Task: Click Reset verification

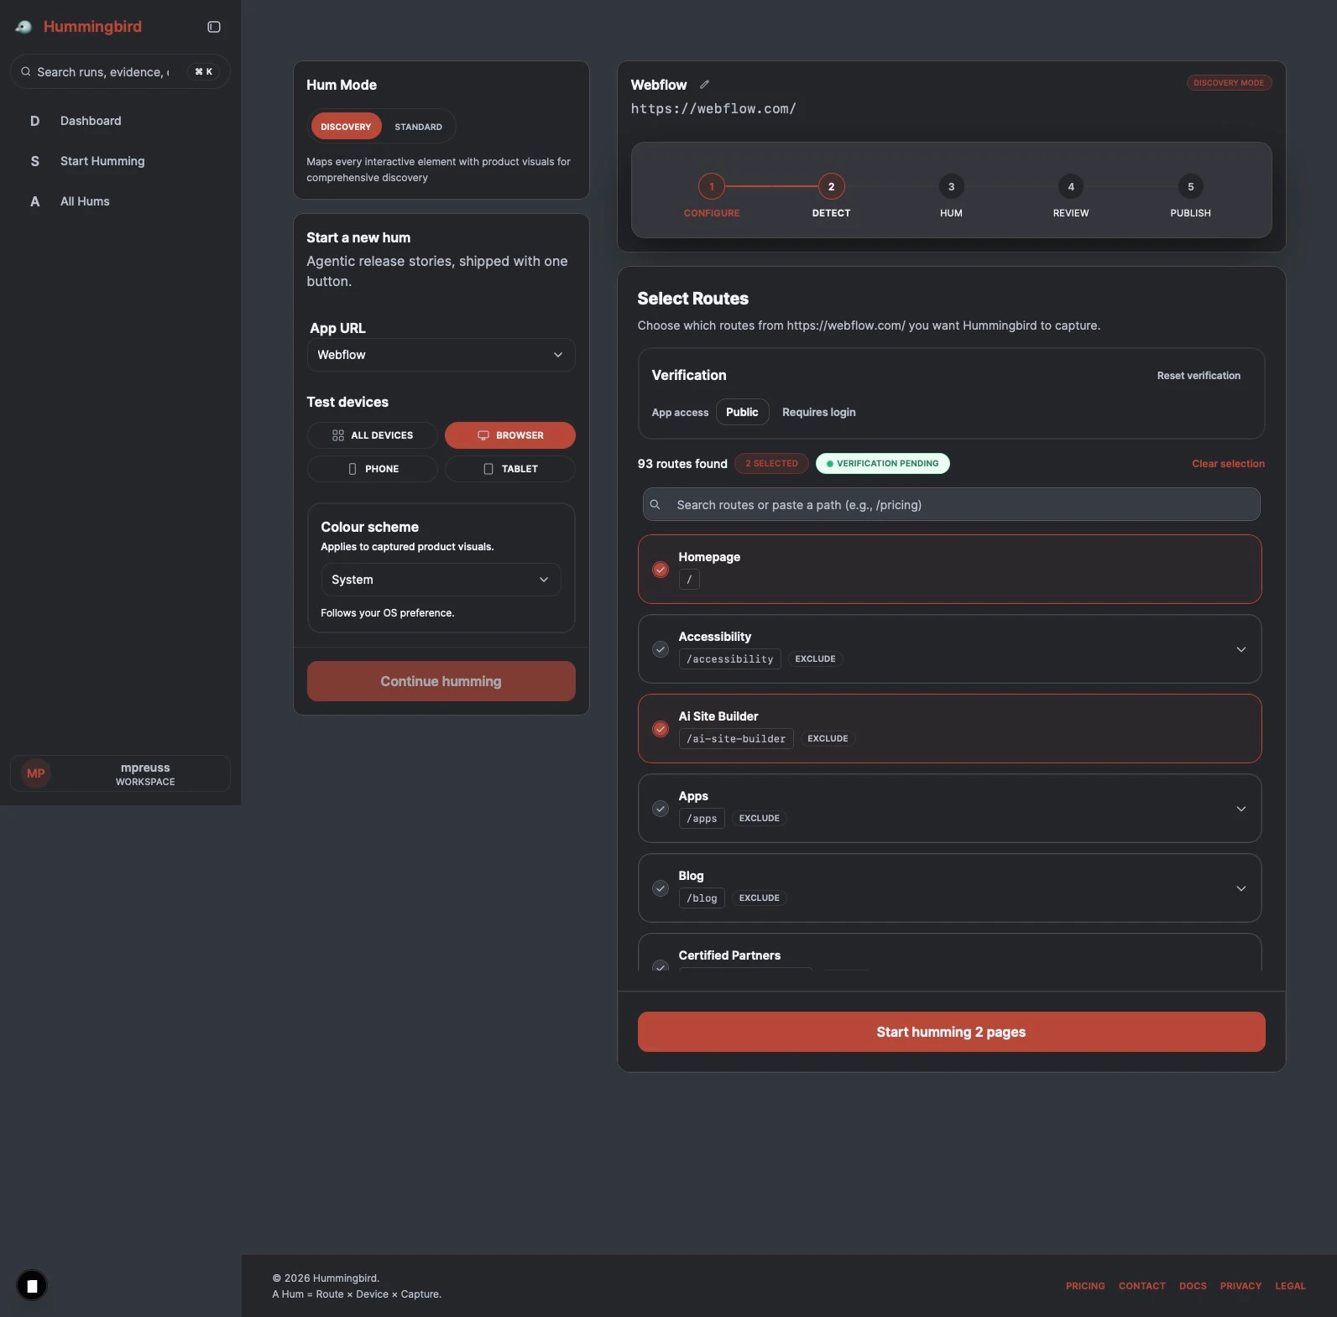Action: (x=1199, y=376)
